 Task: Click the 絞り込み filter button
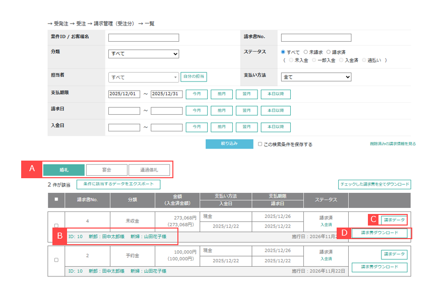pos(229,144)
